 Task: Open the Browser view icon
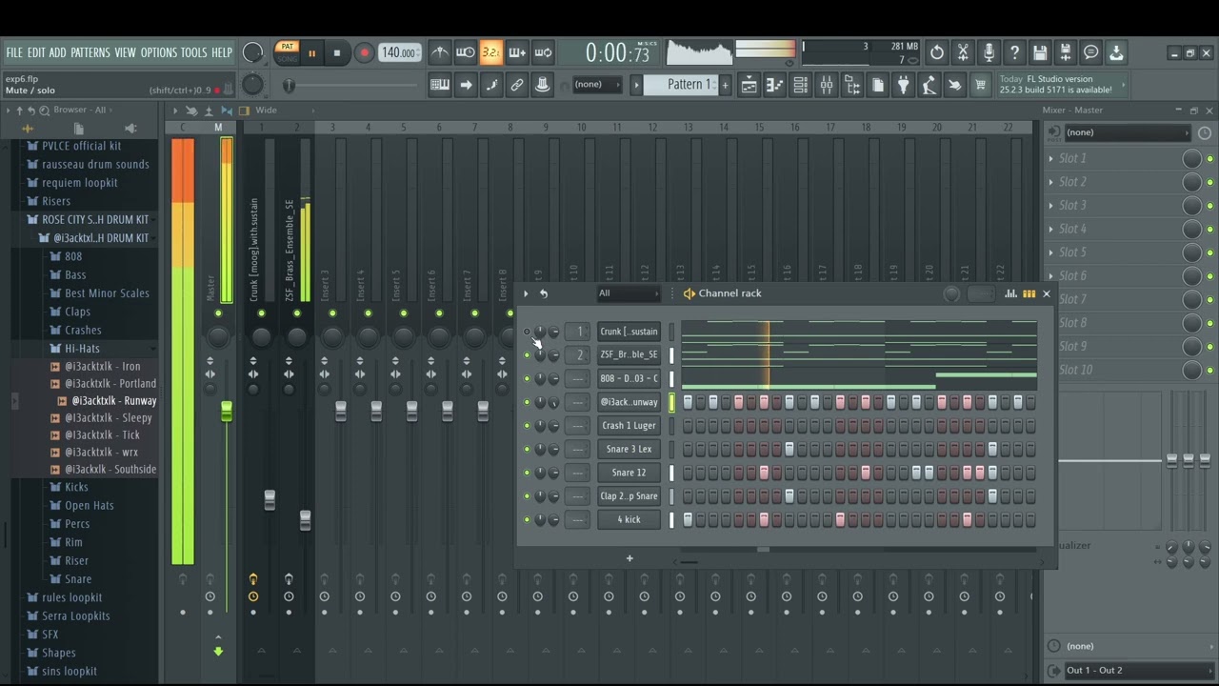pos(852,85)
